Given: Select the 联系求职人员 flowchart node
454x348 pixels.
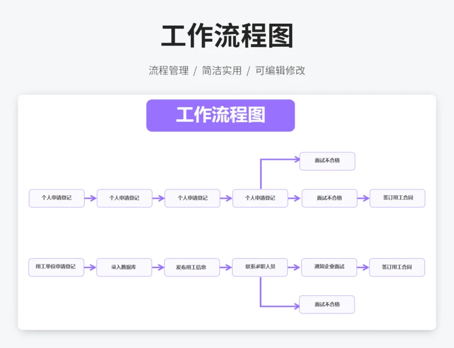Looking at the screenshot, I should point(260,267).
